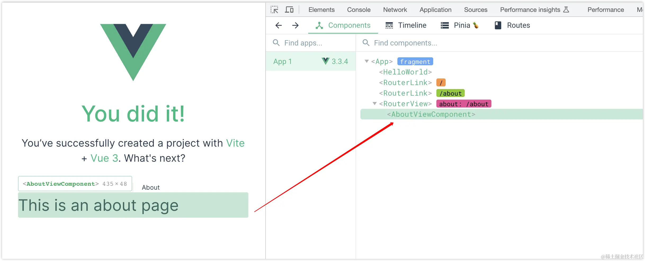Open the Vite link

[x=235, y=143]
